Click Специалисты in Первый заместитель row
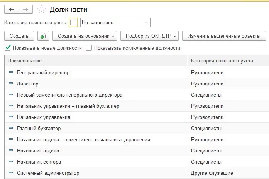Image resolution: width=269 pixels, height=179 pixels. pos(206,95)
